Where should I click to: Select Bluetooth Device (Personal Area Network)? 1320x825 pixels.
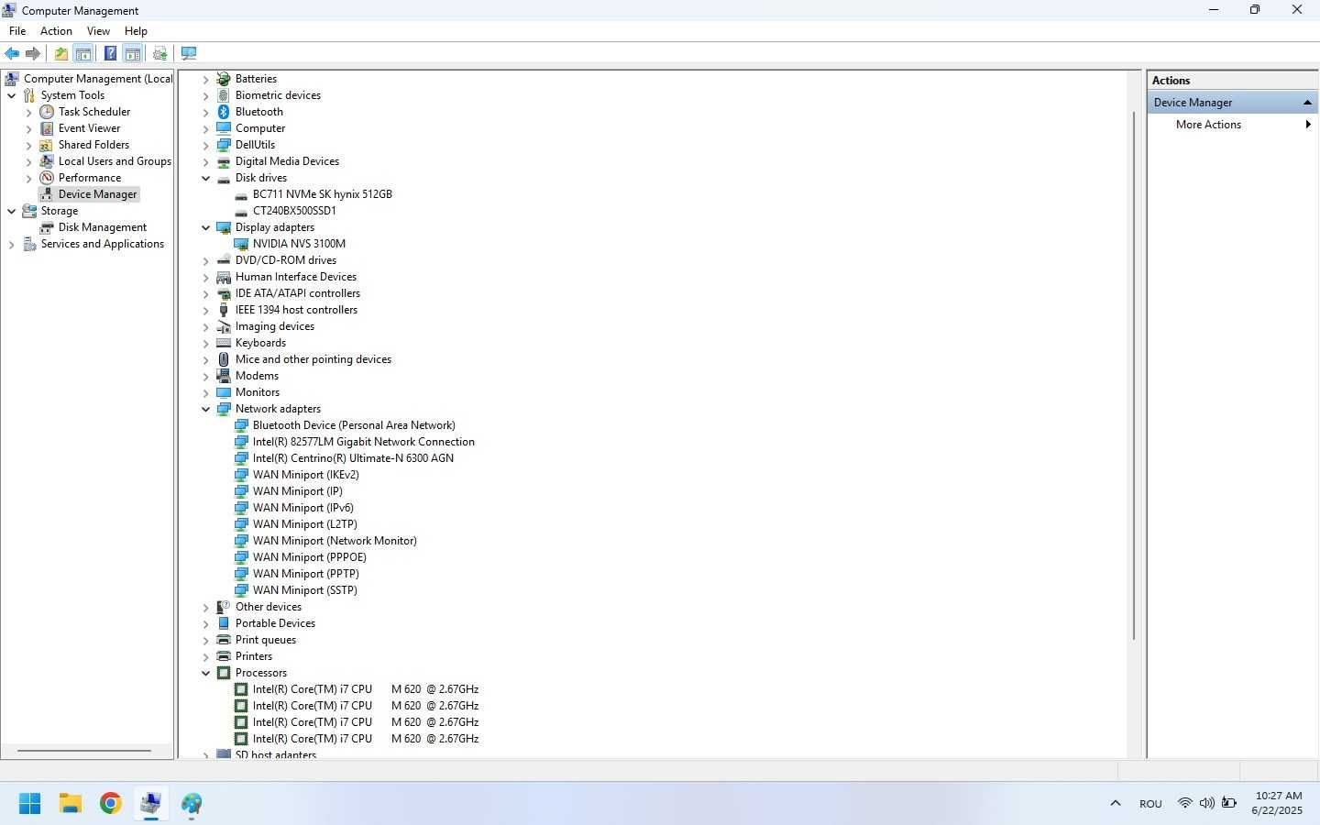click(x=354, y=425)
